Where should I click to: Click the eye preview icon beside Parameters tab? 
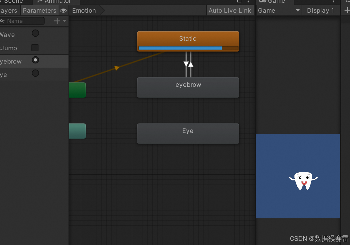63,10
